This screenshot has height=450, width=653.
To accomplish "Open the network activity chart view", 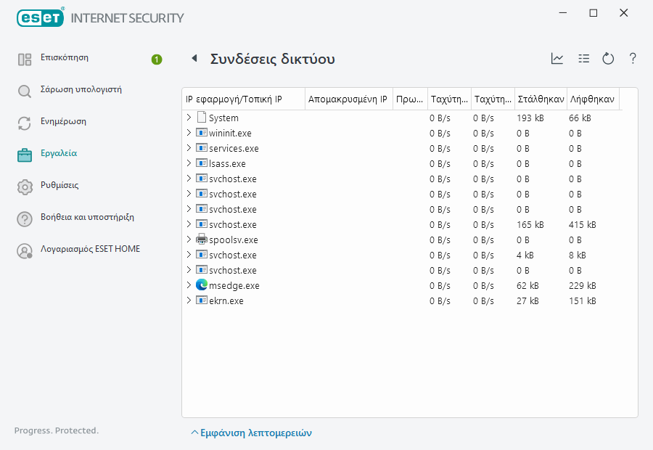I will point(557,59).
